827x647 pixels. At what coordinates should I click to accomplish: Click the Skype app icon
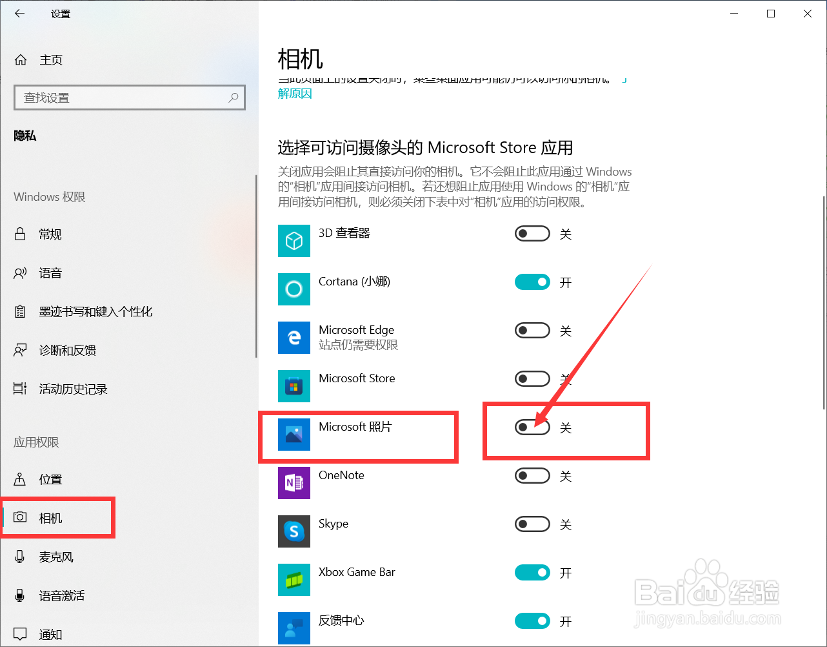click(294, 531)
